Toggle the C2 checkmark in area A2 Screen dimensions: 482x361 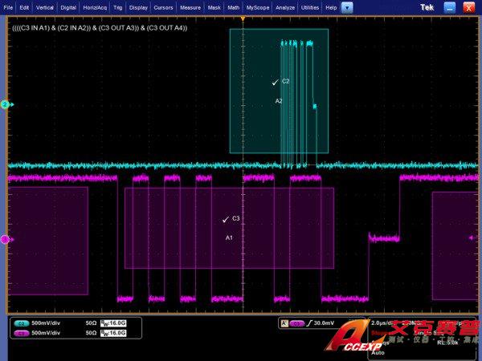[275, 82]
